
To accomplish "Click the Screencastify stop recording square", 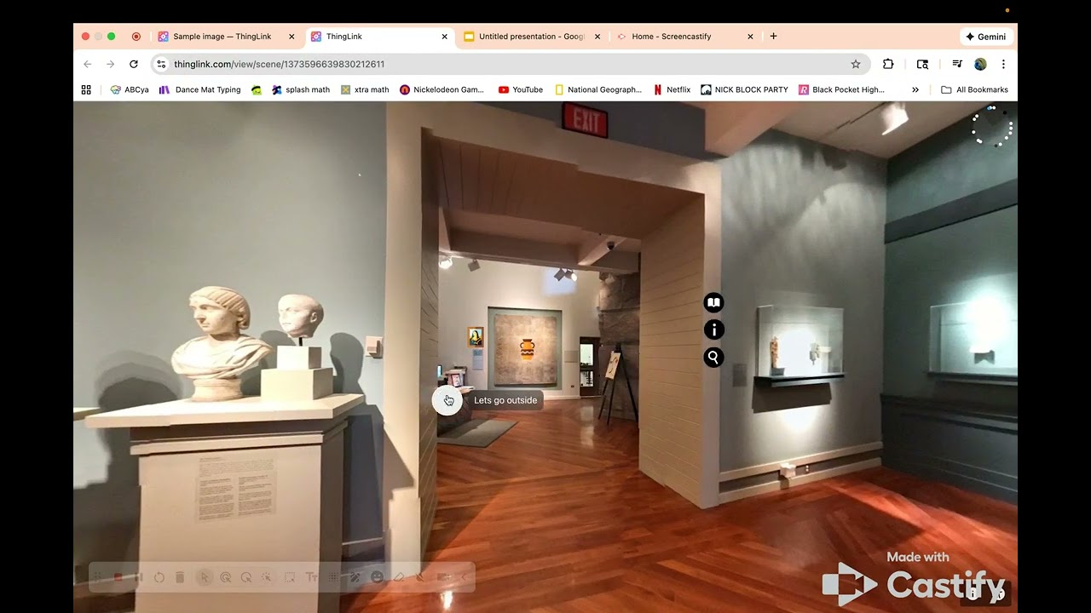I will tap(118, 577).
